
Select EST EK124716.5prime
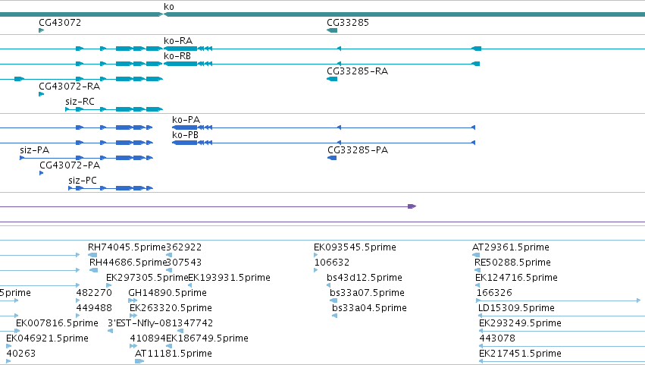[516, 278]
